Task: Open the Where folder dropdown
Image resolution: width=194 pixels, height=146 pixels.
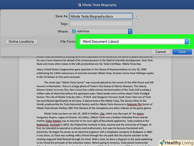Action: pos(101,31)
